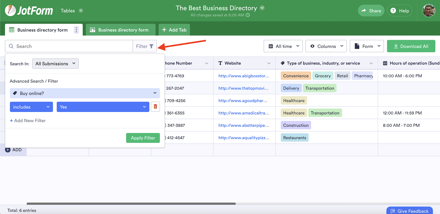Change the includes condition dropdown
This screenshot has height=214, width=440.
tap(31, 107)
